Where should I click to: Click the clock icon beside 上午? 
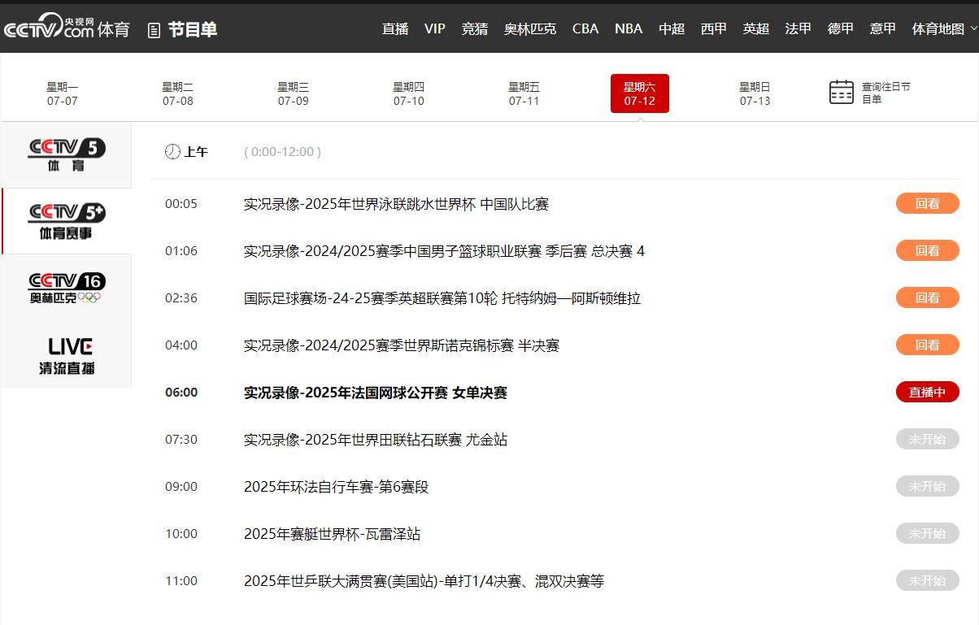click(172, 152)
